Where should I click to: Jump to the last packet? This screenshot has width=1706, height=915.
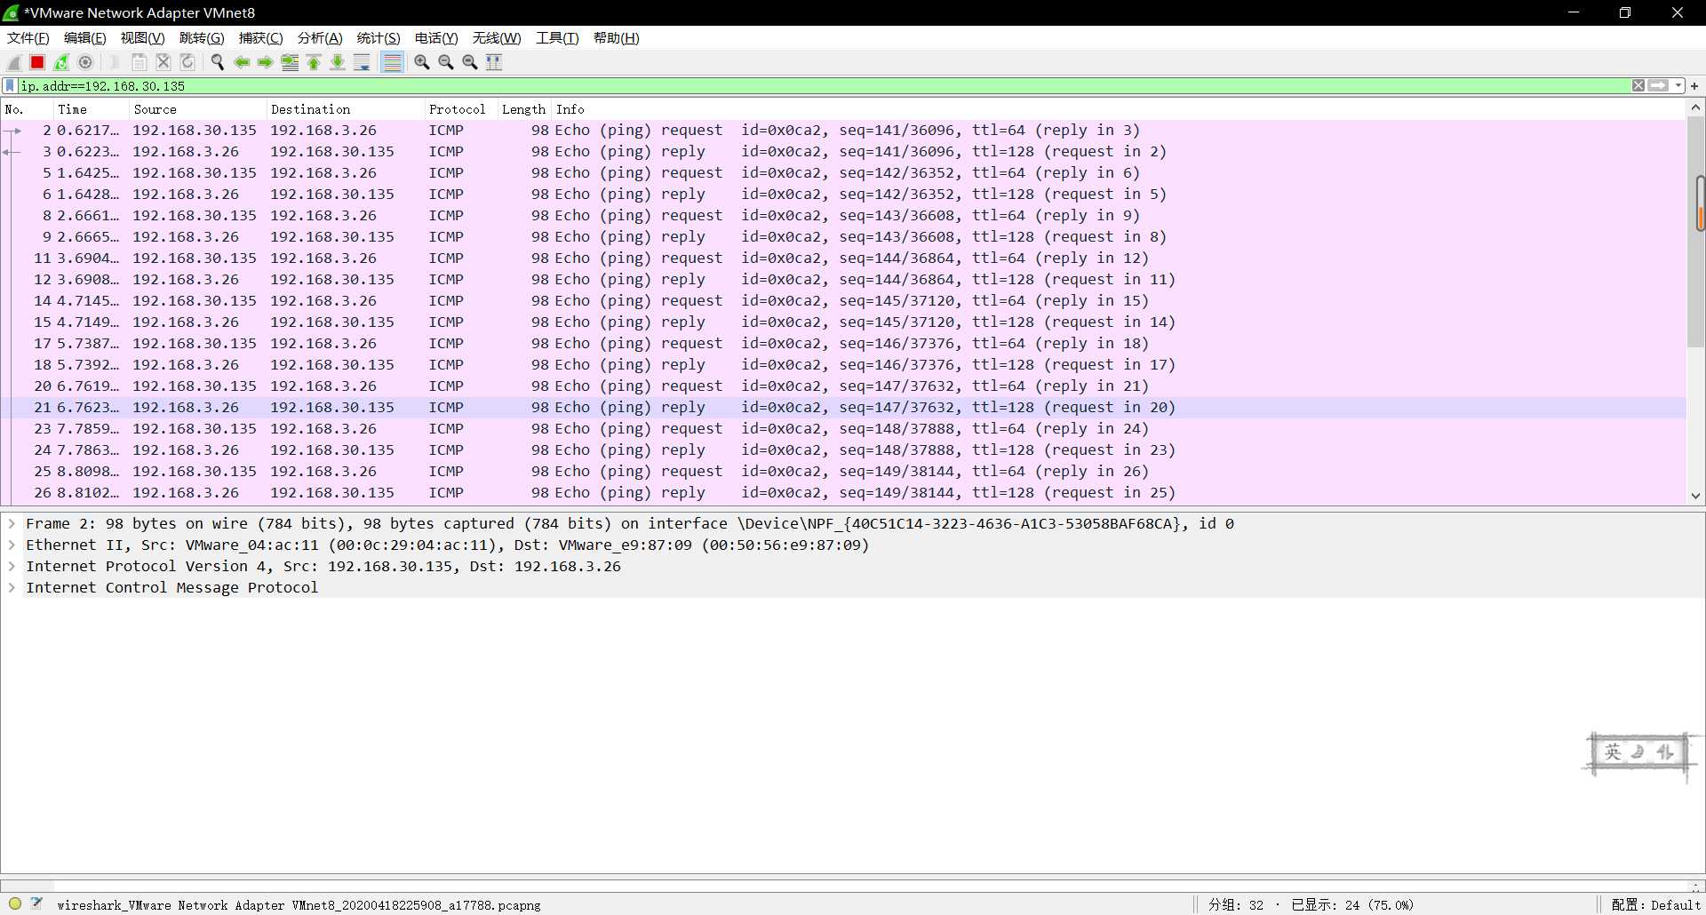tap(338, 62)
